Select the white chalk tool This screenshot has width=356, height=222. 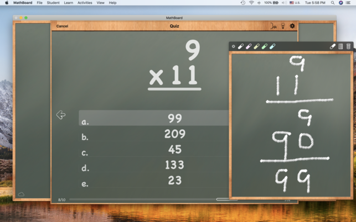(241, 46)
